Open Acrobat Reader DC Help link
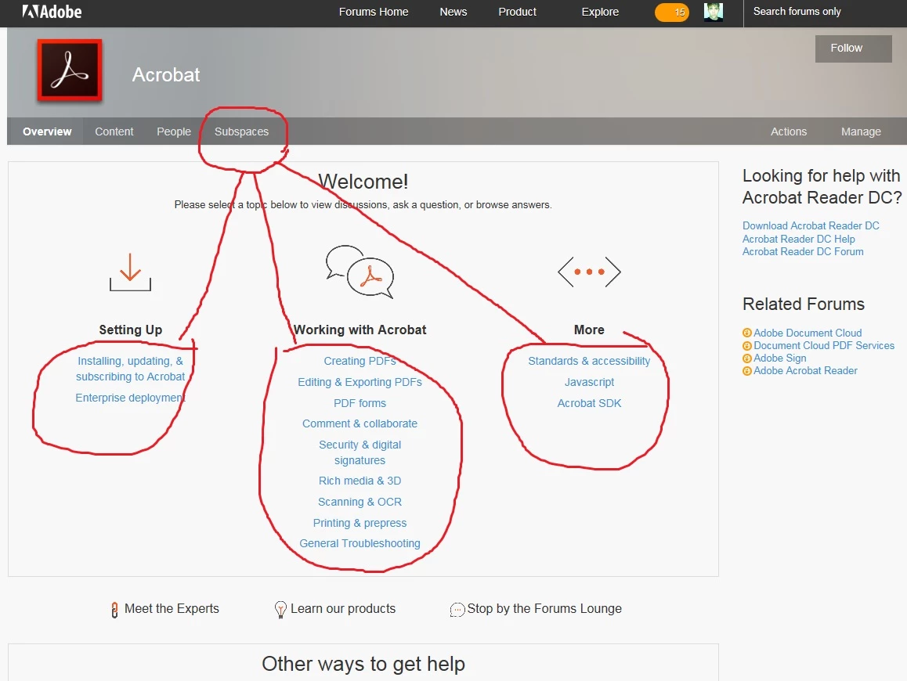This screenshot has width=907, height=681. pyautogui.click(x=798, y=239)
